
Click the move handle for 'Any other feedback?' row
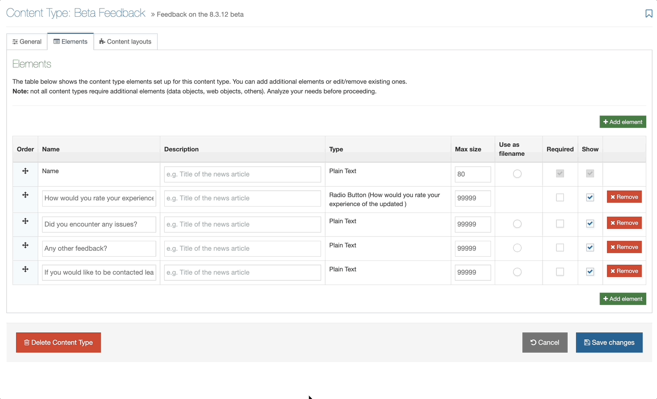click(x=25, y=245)
